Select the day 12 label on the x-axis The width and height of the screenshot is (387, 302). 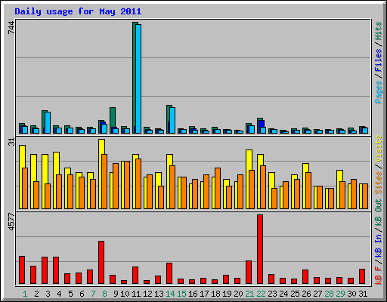(x=147, y=294)
